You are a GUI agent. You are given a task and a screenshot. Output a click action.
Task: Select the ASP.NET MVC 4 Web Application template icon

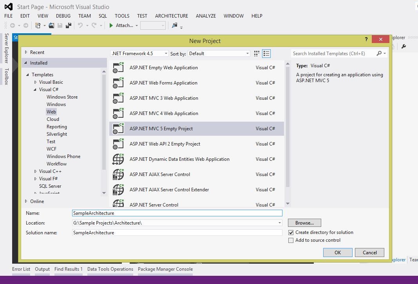pyautogui.click(x=118, y=113)
